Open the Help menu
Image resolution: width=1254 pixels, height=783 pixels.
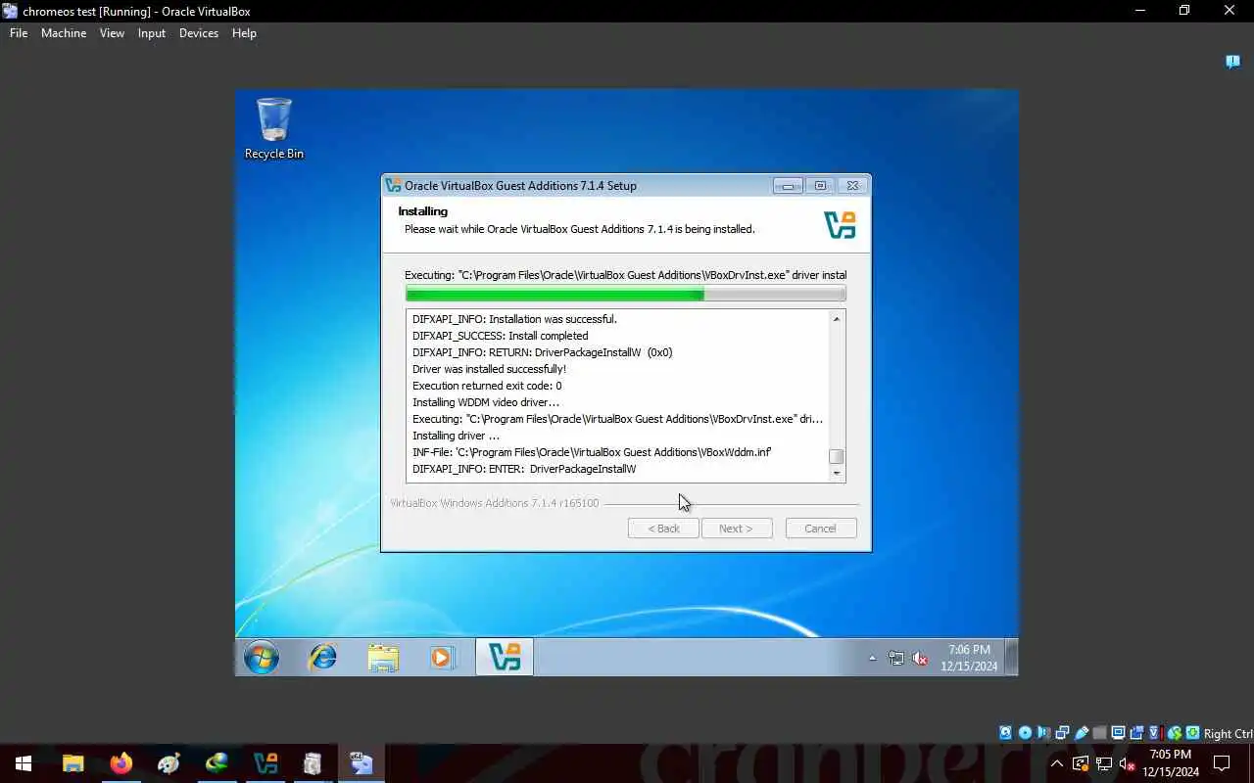[x=244, y=33]
